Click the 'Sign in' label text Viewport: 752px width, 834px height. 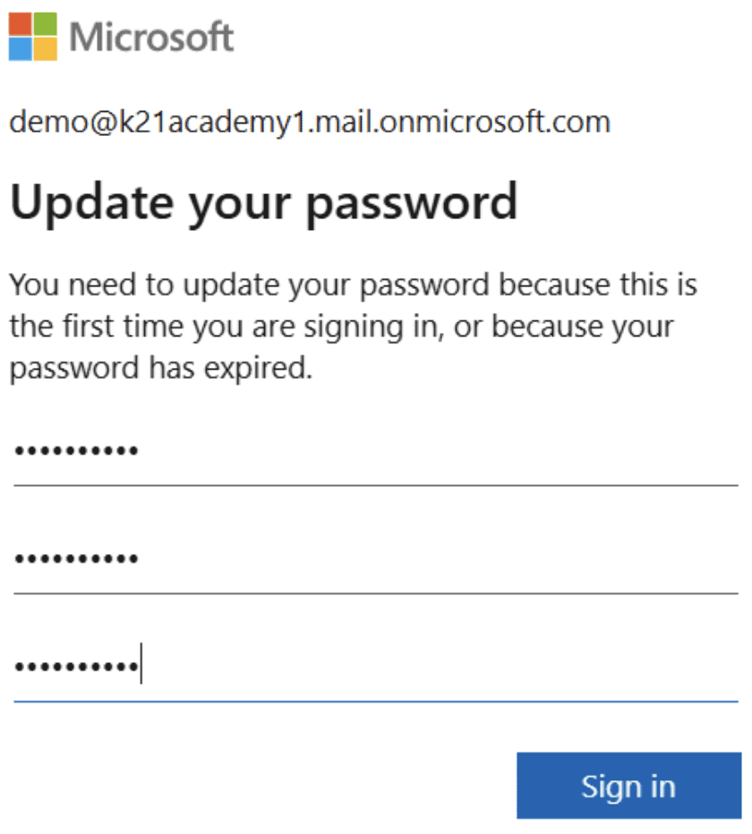(x=628, y=787)
